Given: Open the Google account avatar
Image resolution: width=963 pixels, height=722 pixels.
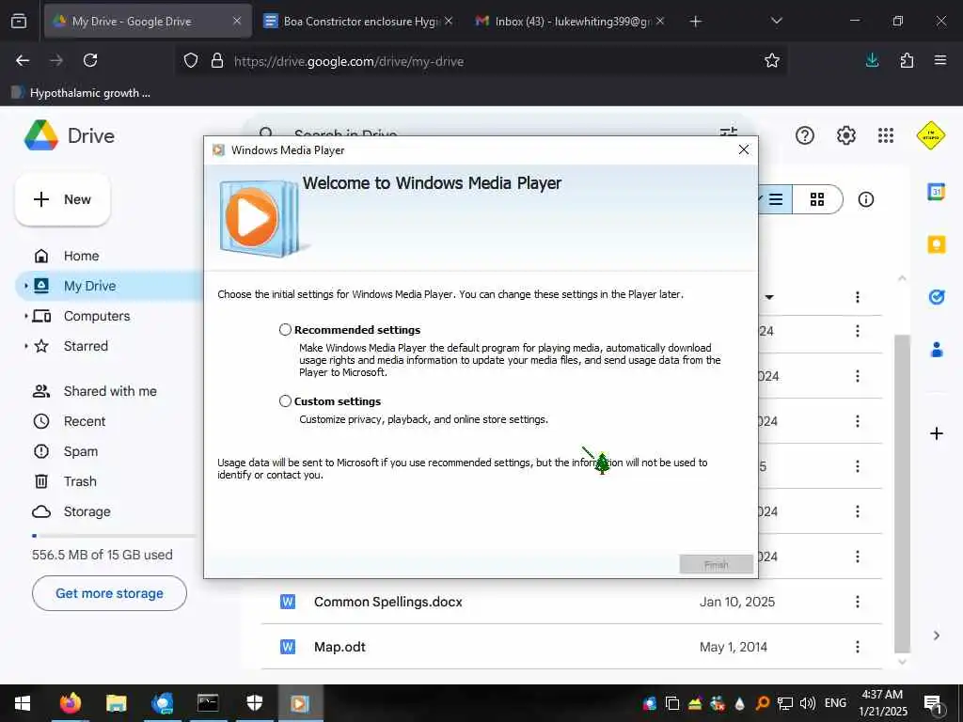Looking at the screenshot, I should point(930,135).
